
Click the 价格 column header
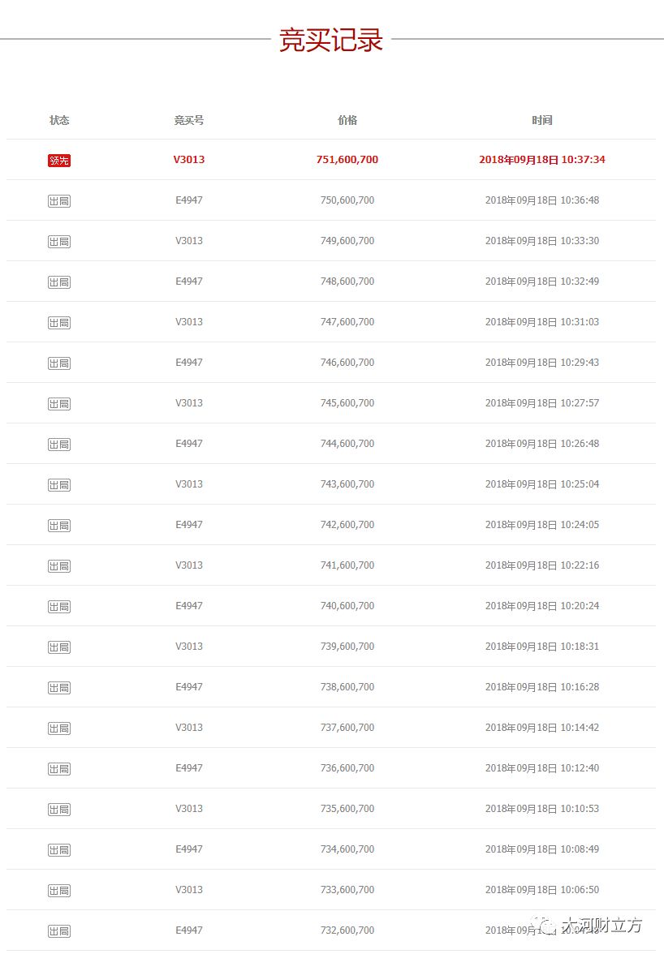click(x=347, y=120)
